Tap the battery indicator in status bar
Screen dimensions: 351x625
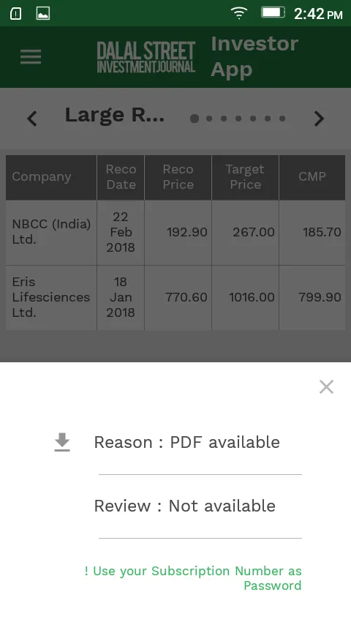pos(273,12)
